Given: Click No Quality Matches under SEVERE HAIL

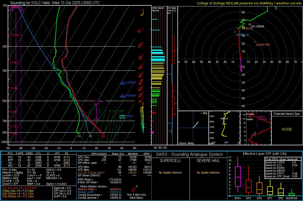Looking at the screenshot, I should tap(208, 173).
